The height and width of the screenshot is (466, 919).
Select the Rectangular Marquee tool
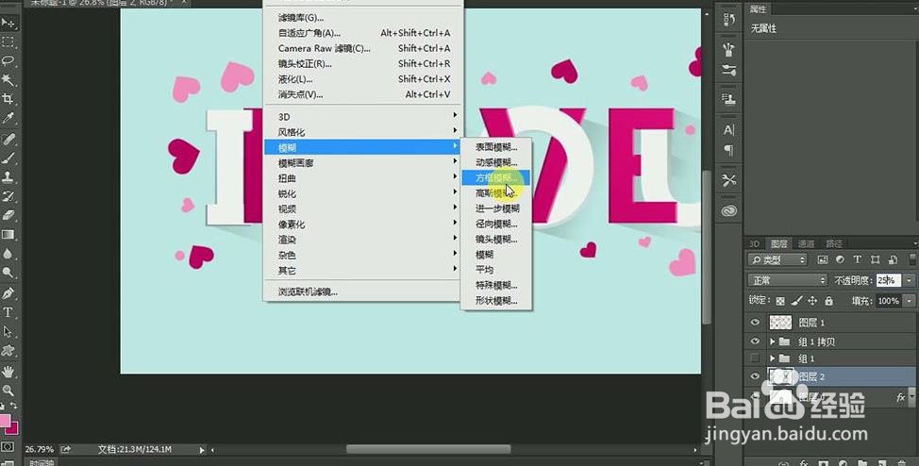8,42
